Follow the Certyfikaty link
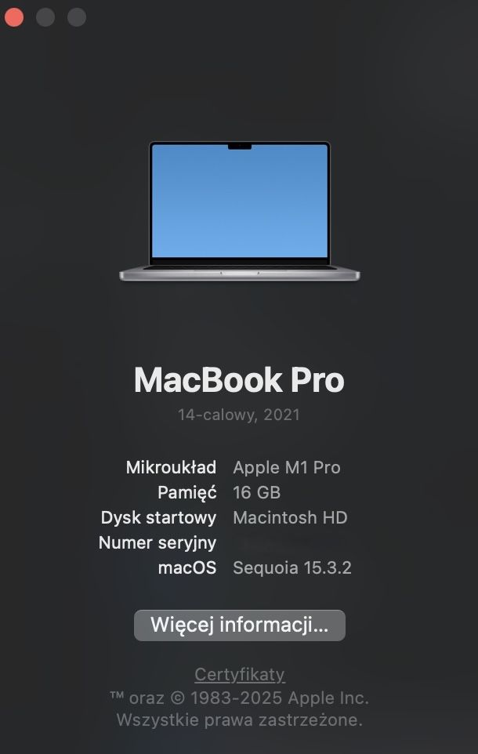Viewport: 478px width, 754px height. 240,675
